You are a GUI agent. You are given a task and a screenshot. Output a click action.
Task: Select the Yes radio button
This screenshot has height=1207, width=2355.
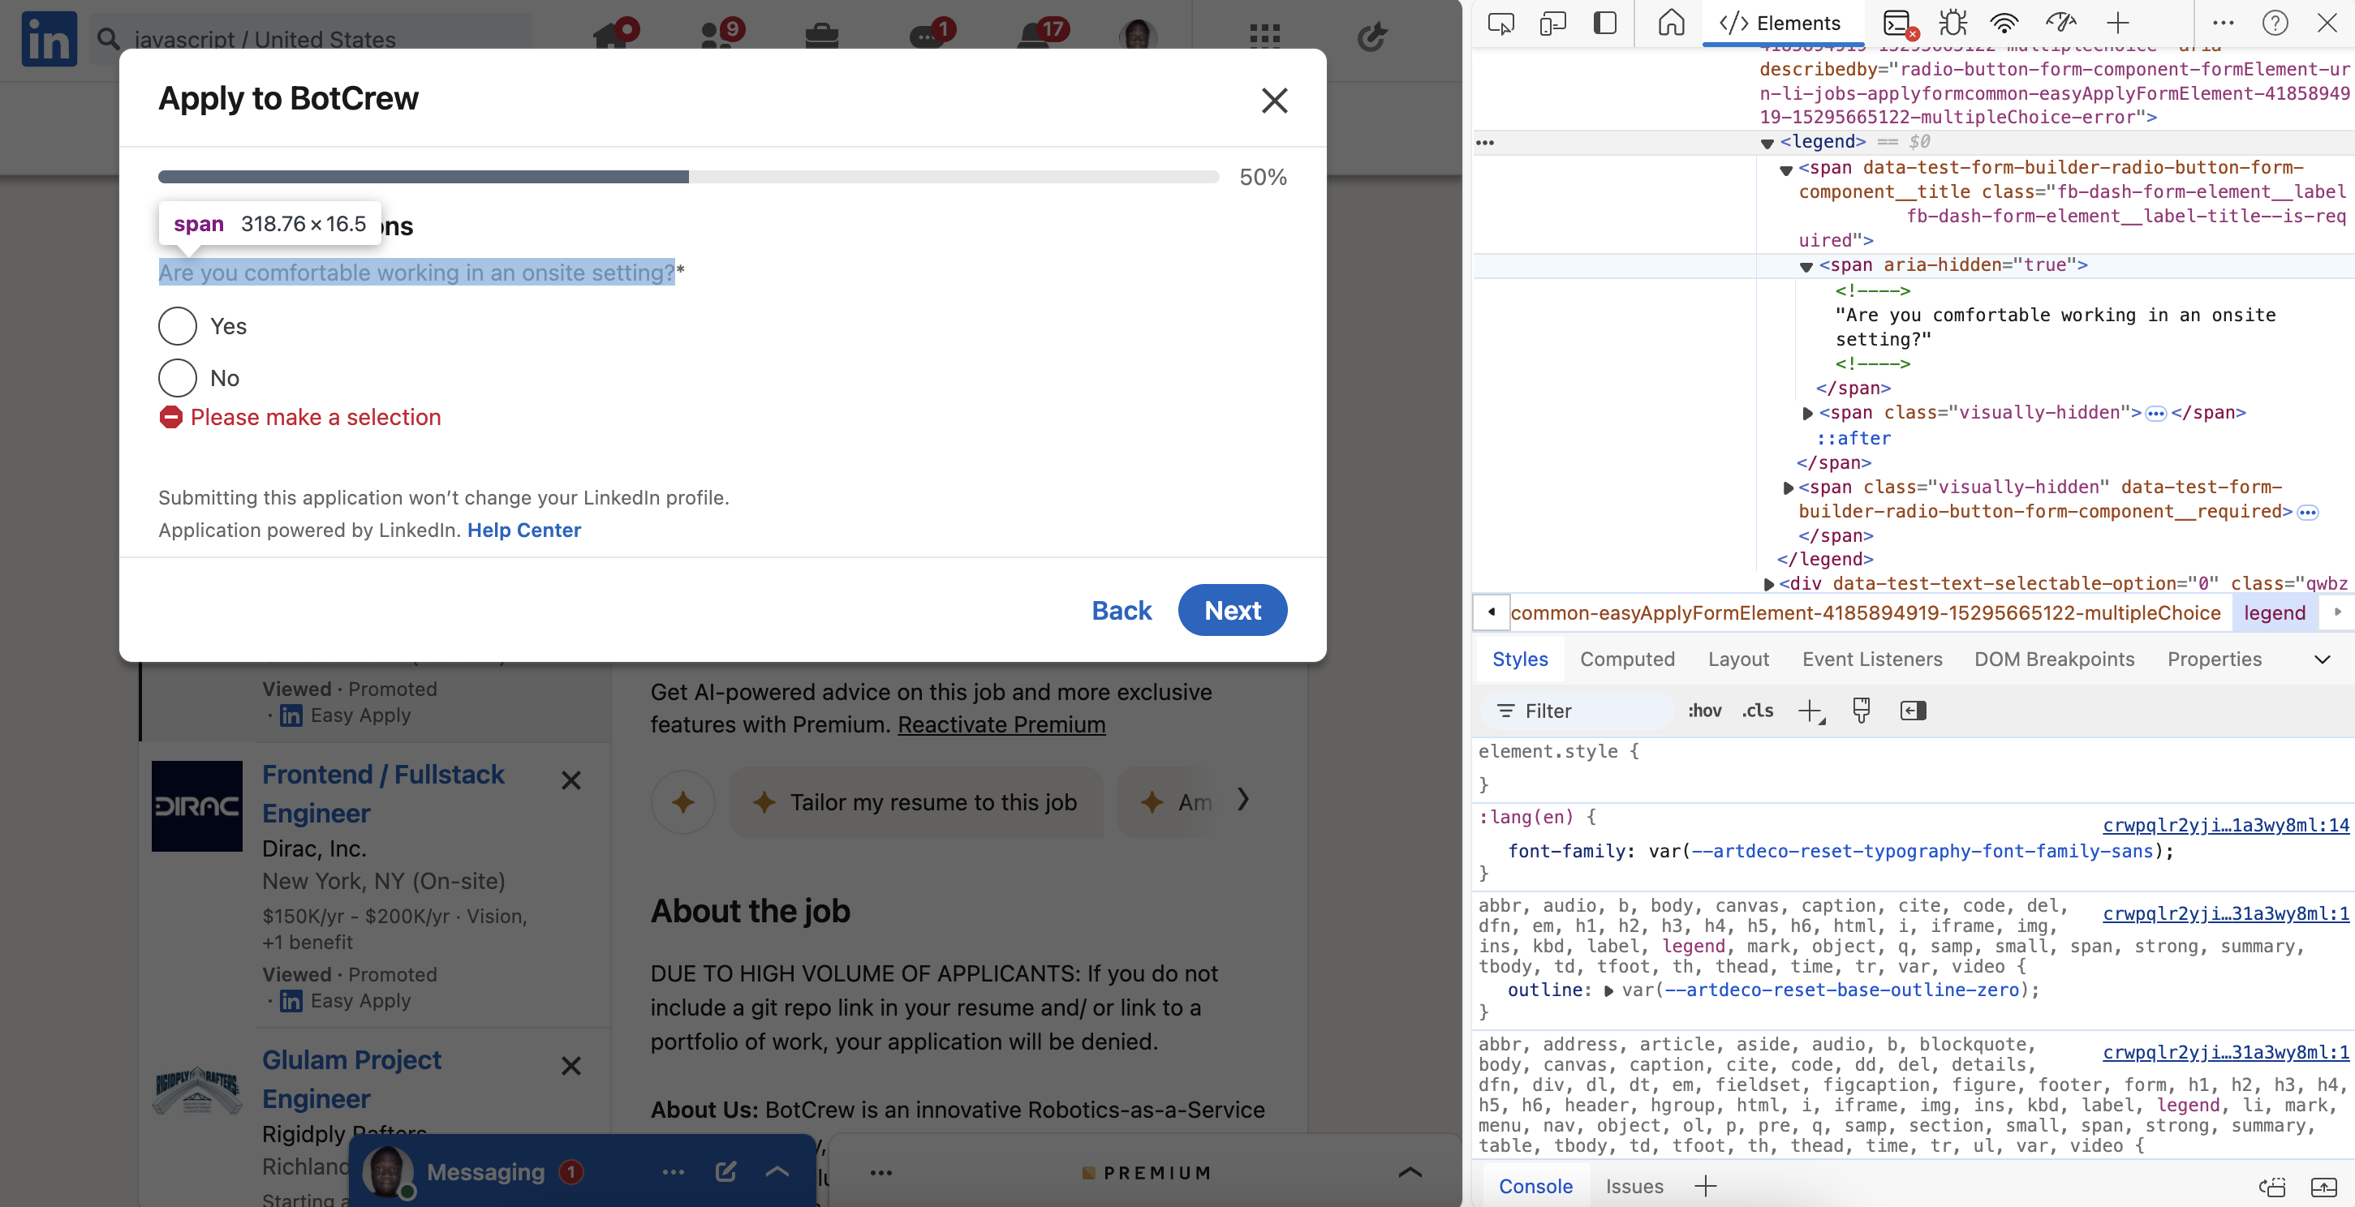click(178, 326)
